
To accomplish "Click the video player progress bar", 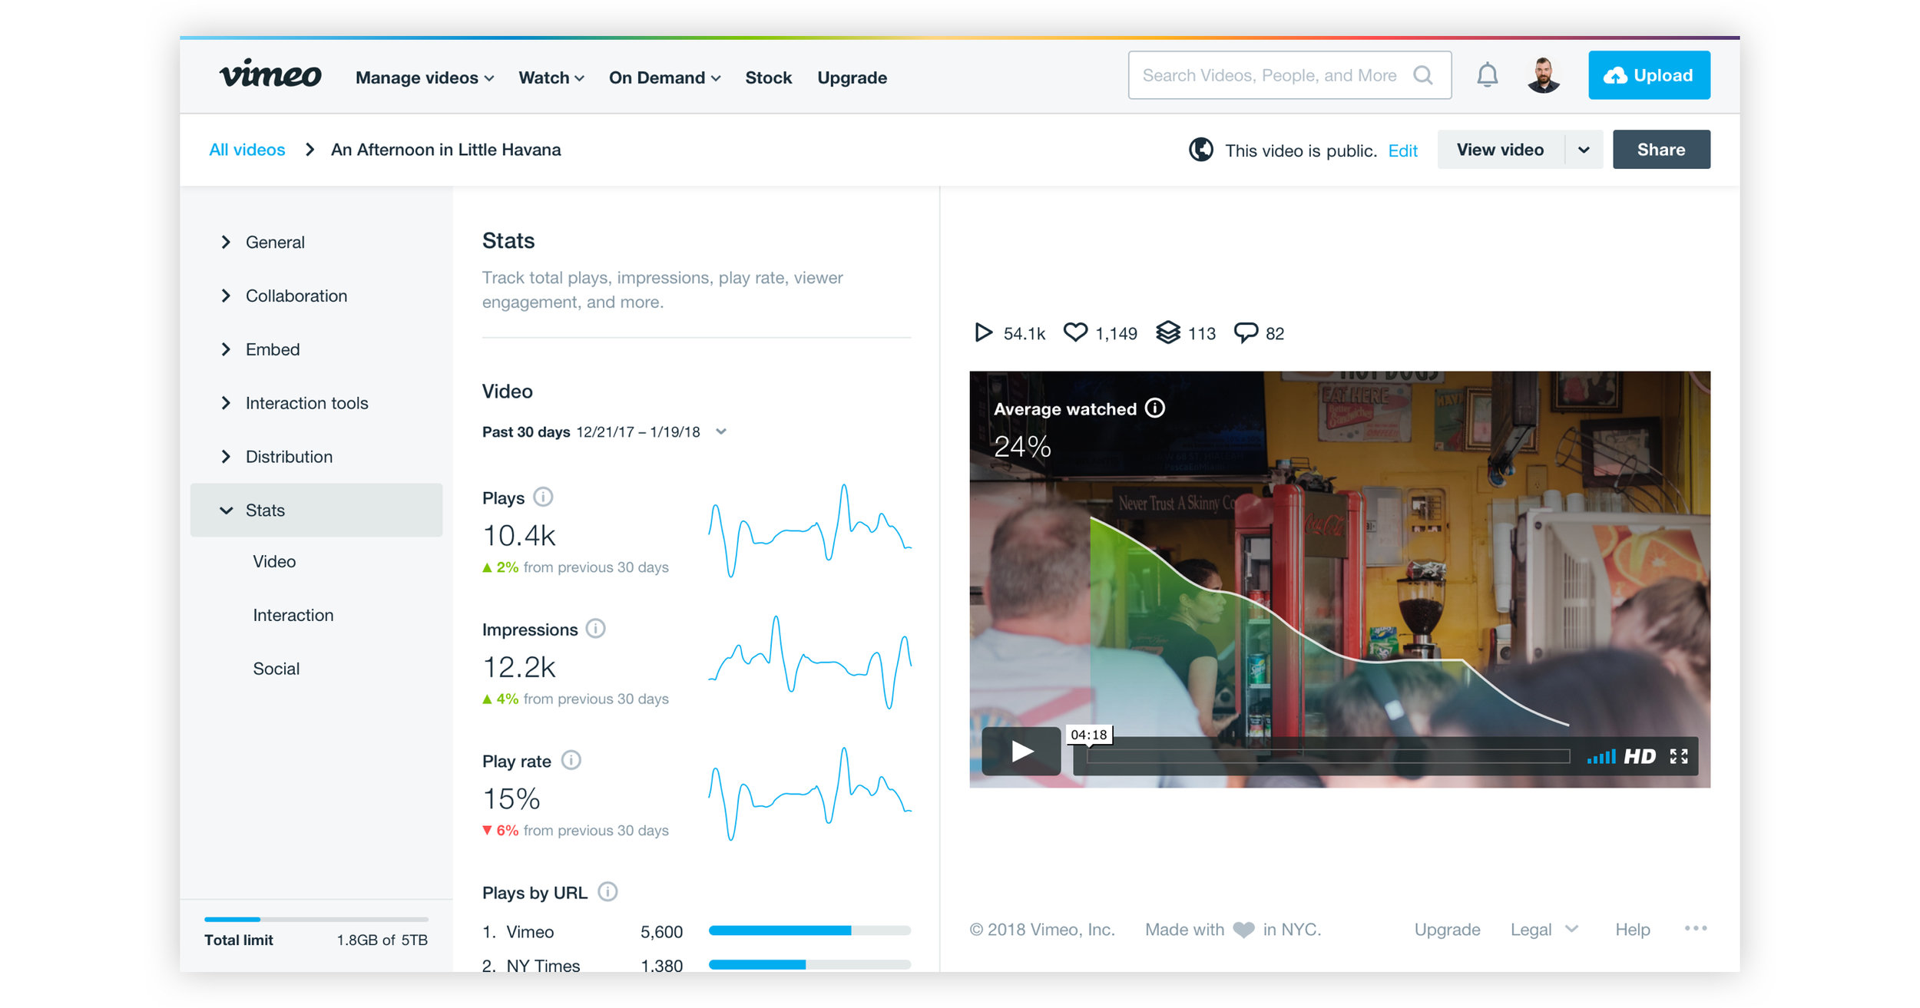I will 1329,757.
